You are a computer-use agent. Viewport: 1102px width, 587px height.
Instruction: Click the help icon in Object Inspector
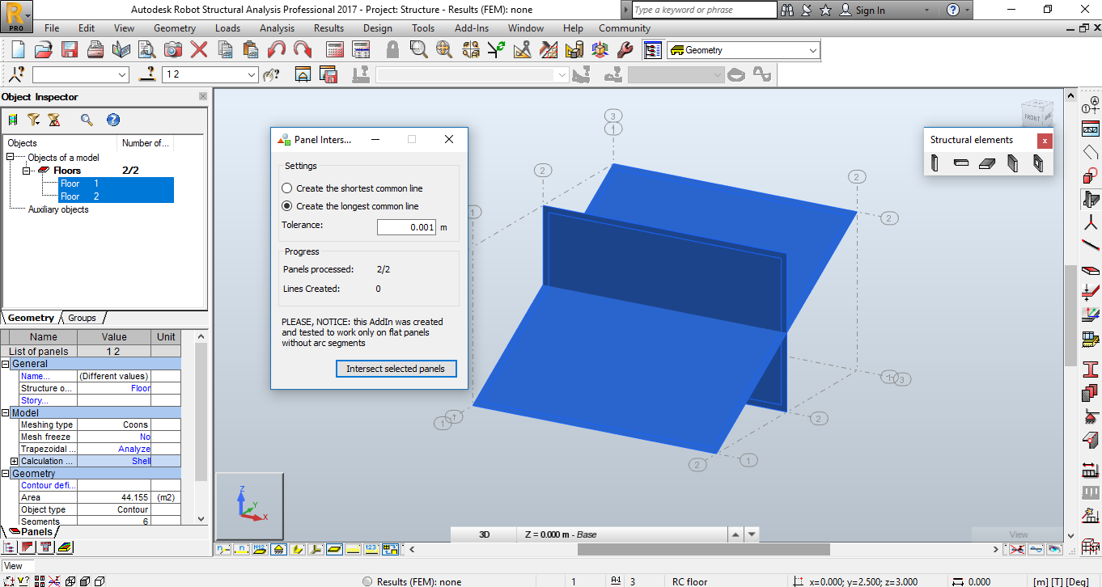click(x=113, y=120)
